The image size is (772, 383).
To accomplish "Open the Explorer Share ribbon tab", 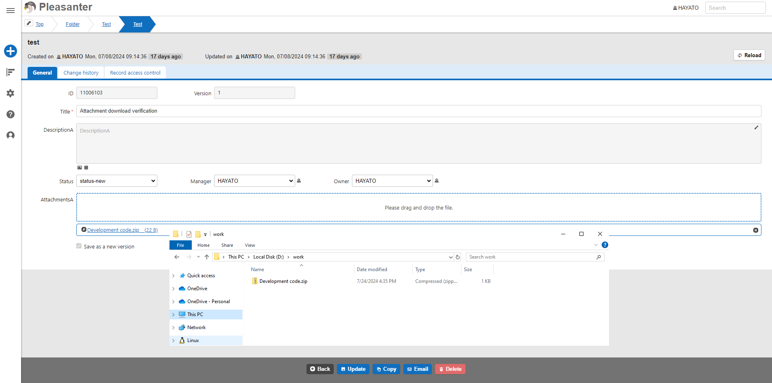I will 227,245.
